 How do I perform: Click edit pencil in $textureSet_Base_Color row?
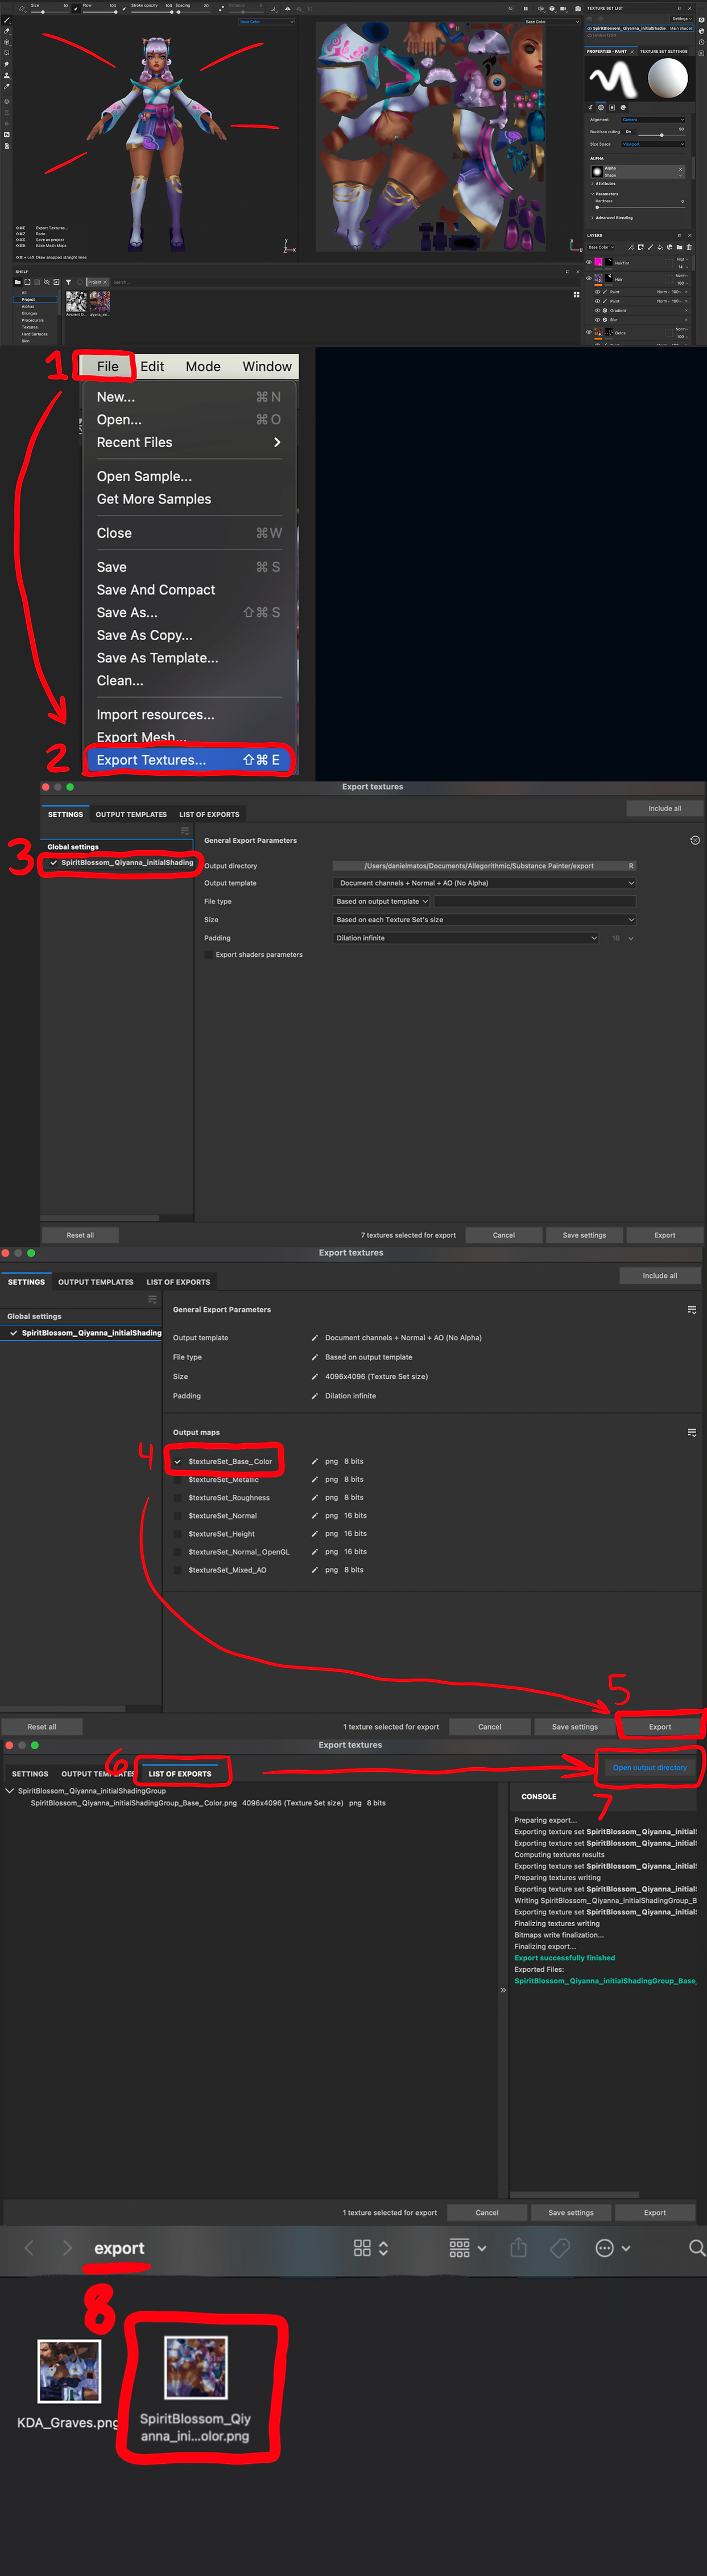coord(315,1461)
